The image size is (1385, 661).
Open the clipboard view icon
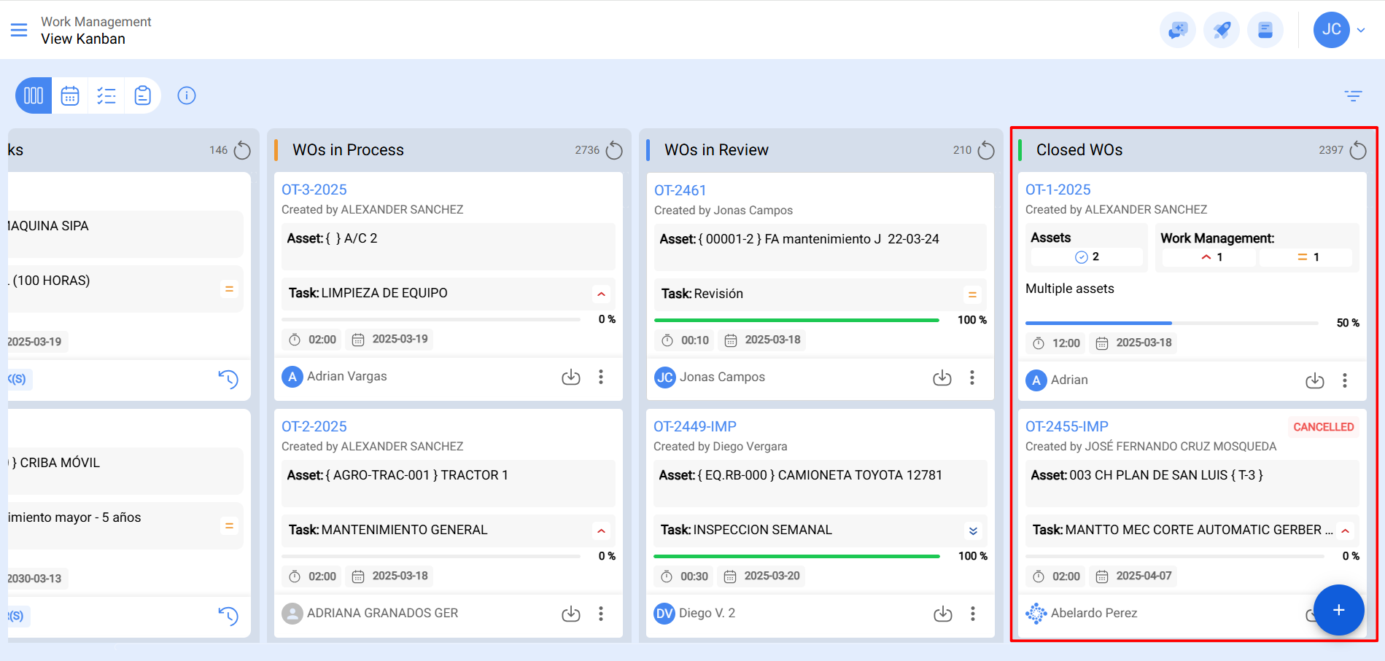[x=143, y=95]
